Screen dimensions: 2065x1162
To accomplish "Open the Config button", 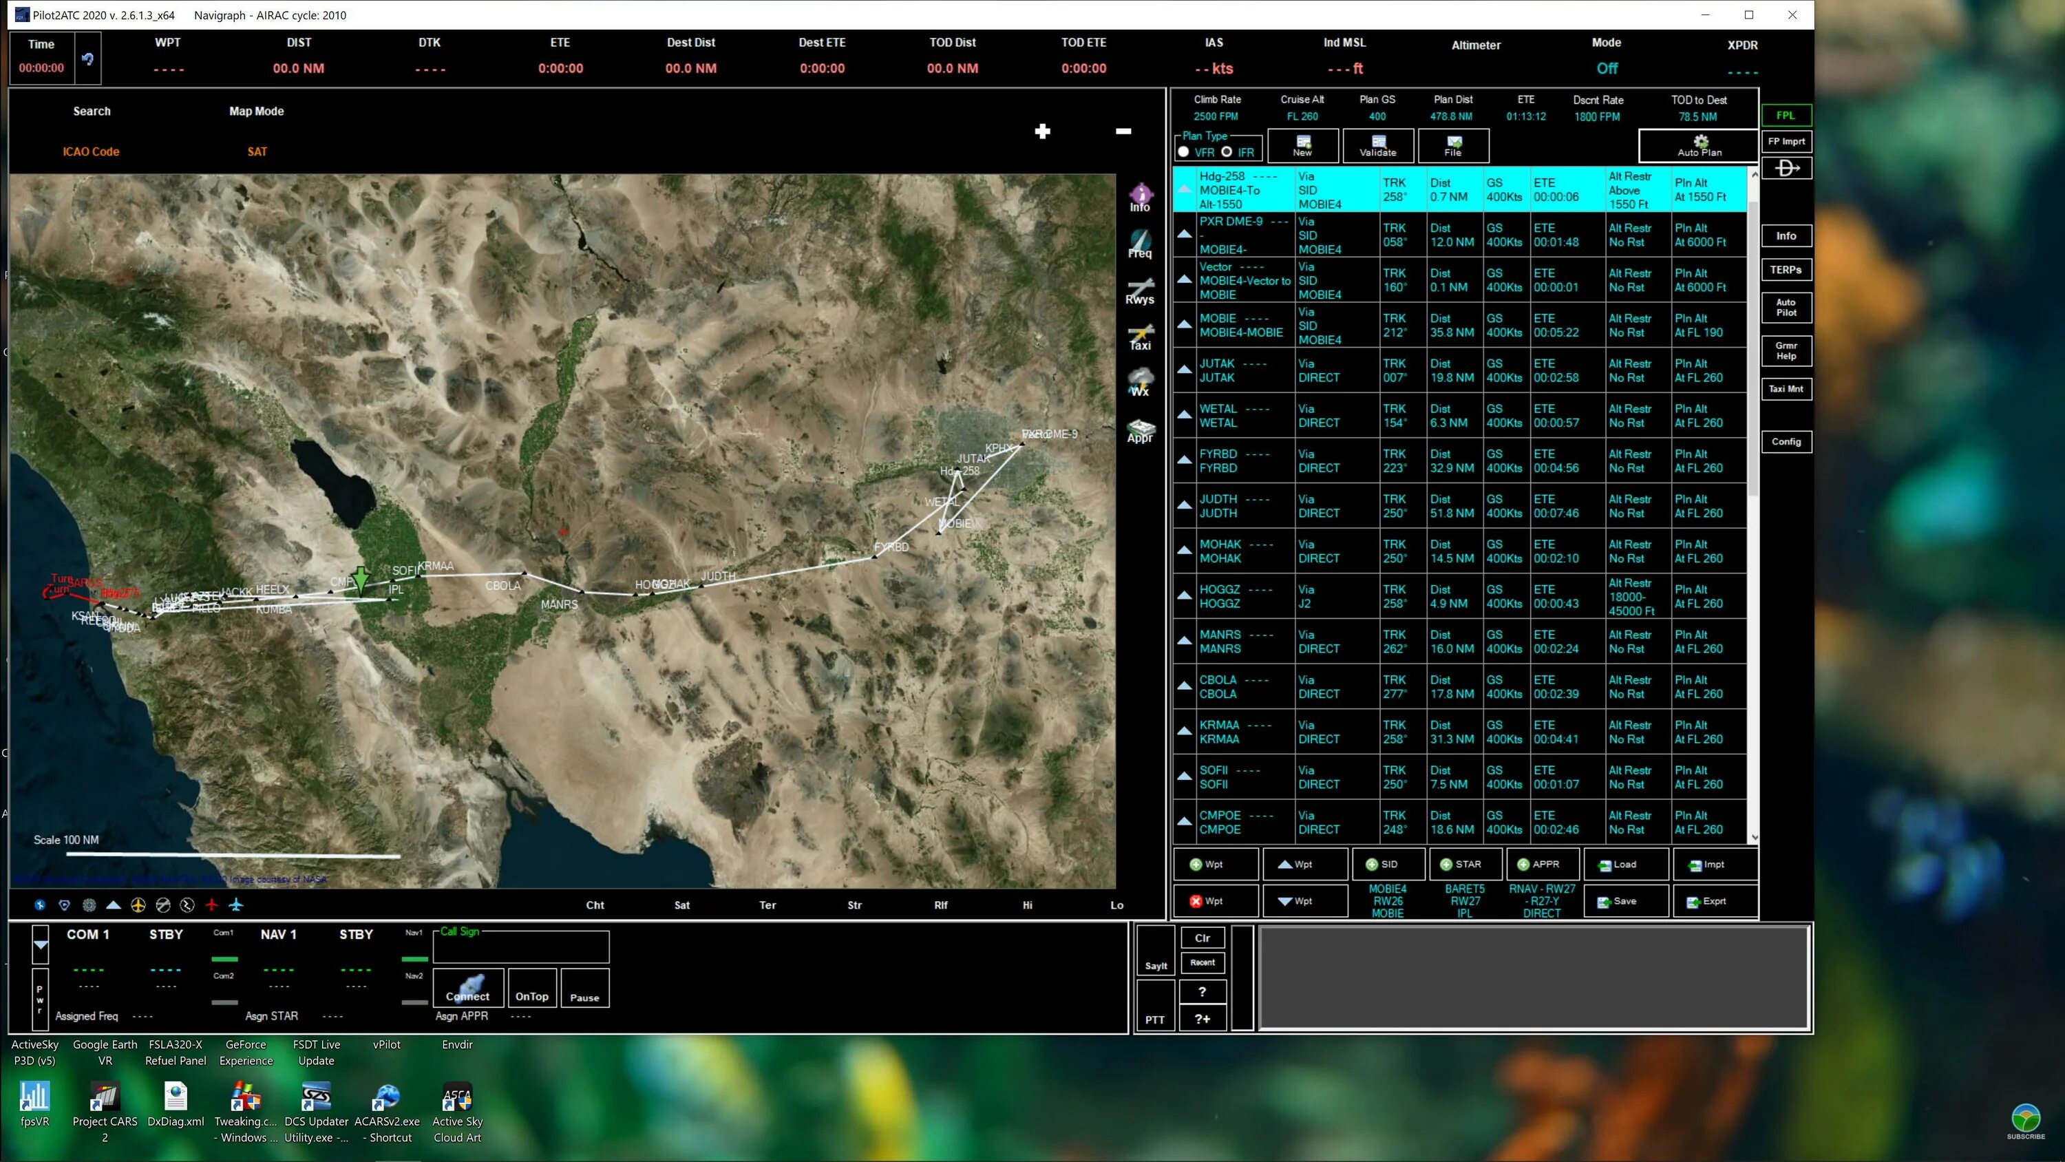I will [x=1786, y=442].
